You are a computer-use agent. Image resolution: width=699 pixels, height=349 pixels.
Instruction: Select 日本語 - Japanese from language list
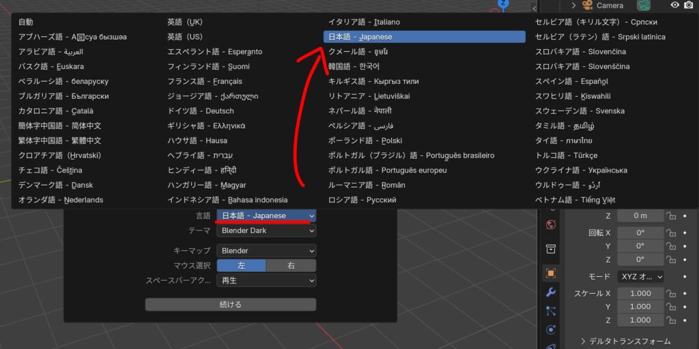point(424,37)
